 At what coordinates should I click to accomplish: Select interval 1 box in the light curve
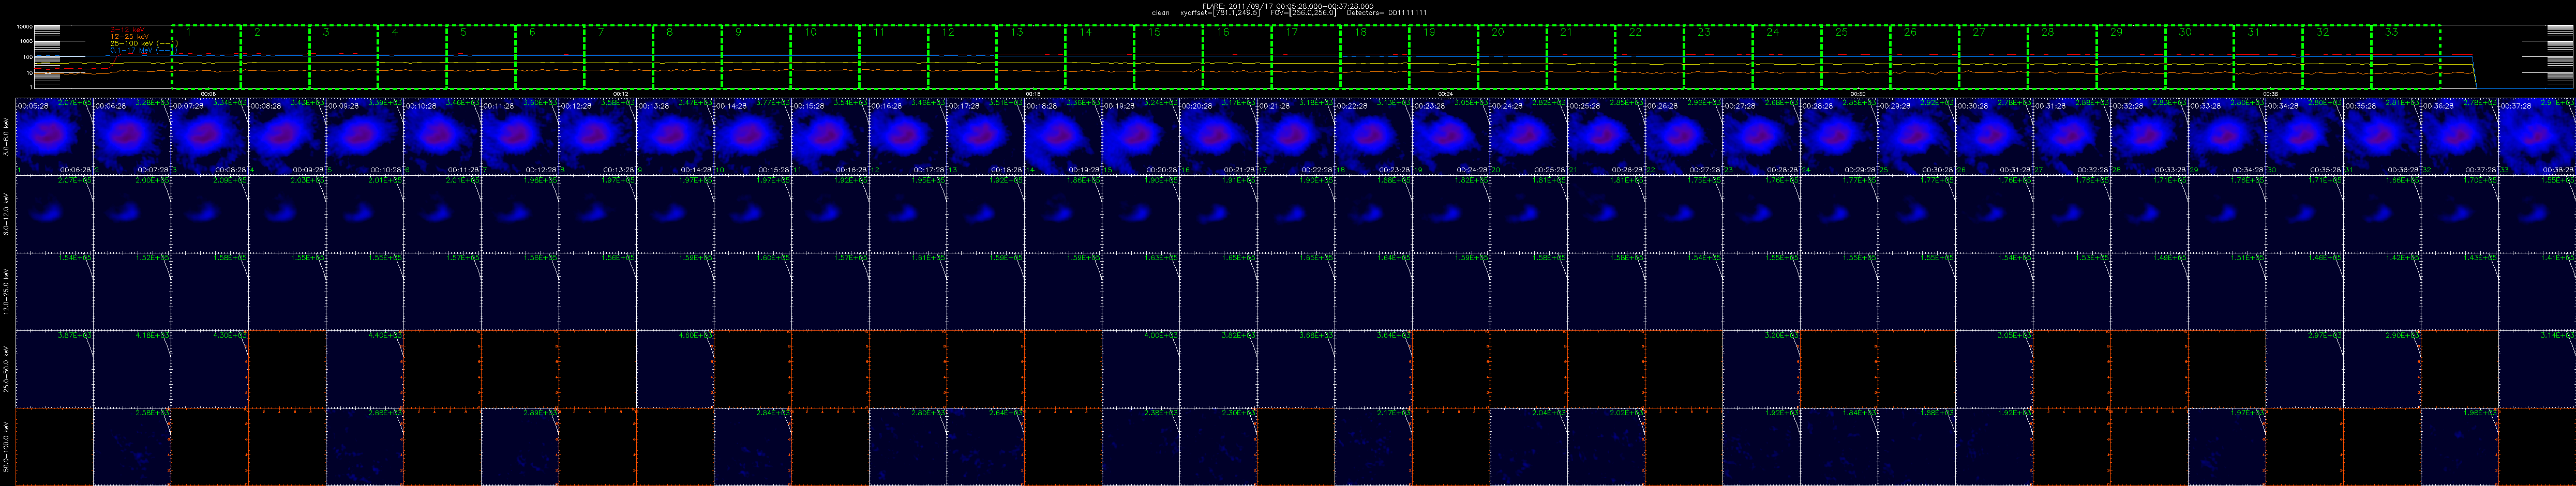pyautogui.click(x=206, y=57)
